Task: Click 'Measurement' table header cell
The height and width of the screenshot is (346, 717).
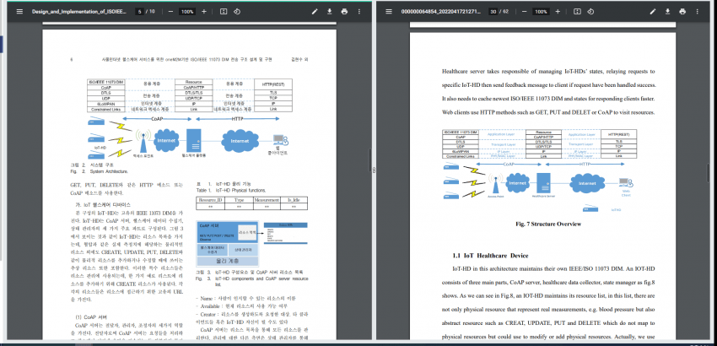Action: coord(267,200)
